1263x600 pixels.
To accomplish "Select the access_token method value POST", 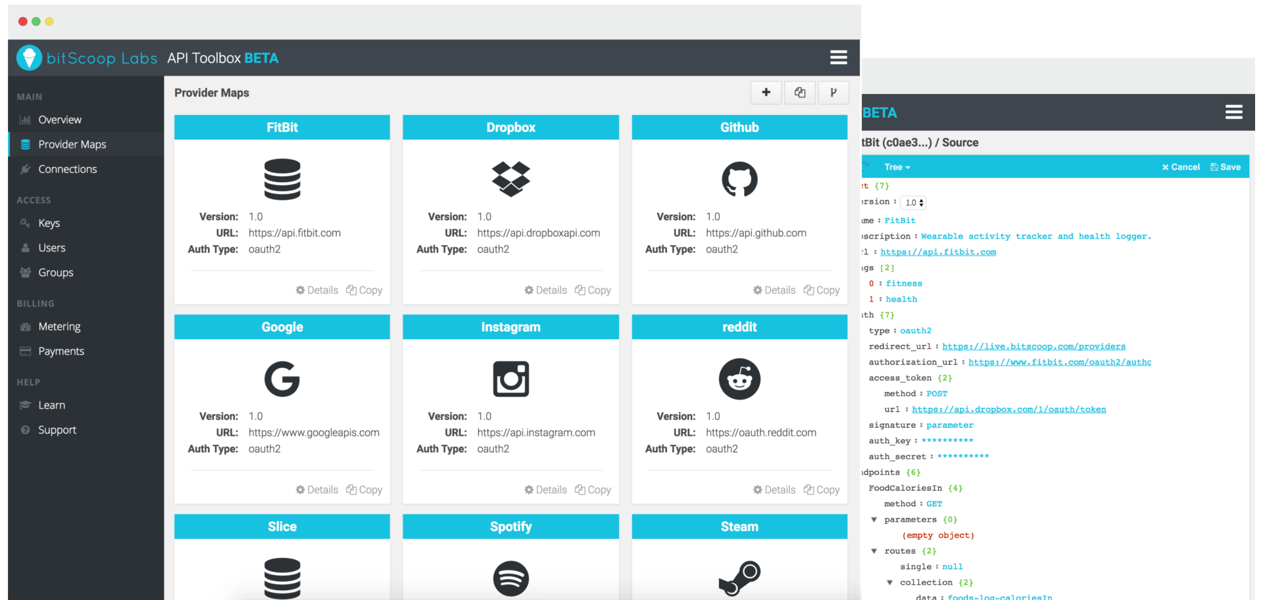I will [x=937, y=394].
